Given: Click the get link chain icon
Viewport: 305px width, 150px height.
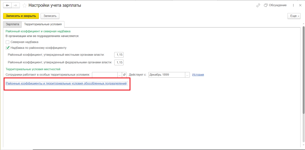Looking at the screenshot, I should point(258,5).
